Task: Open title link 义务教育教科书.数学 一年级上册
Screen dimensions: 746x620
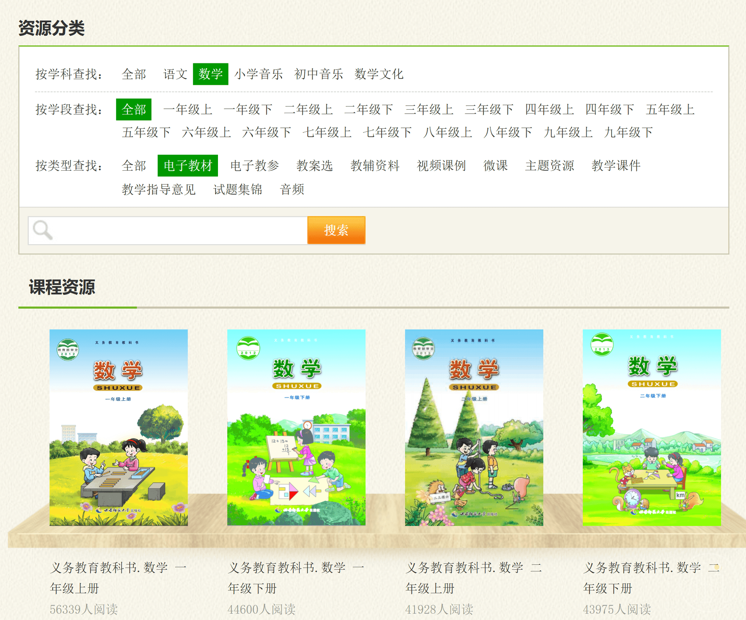Action: 119,578
